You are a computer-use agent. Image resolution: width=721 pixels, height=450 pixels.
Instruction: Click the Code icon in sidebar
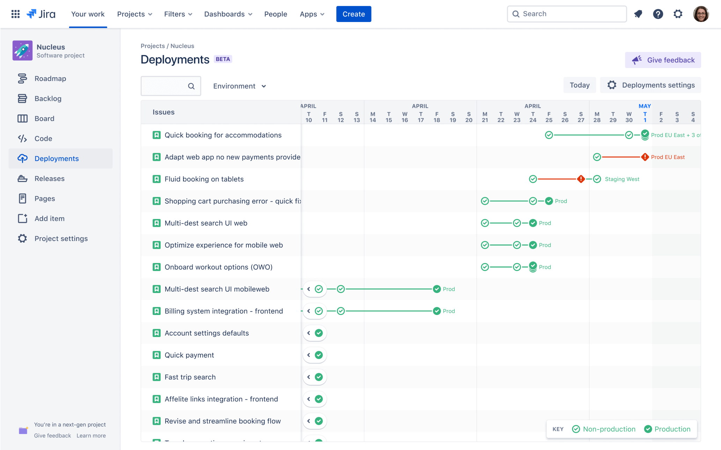pyautogui.click(x=22, y=138)
